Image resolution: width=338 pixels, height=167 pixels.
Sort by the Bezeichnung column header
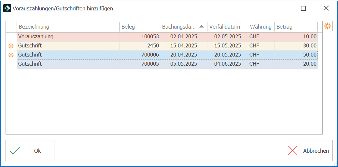[x=68, y=27]
